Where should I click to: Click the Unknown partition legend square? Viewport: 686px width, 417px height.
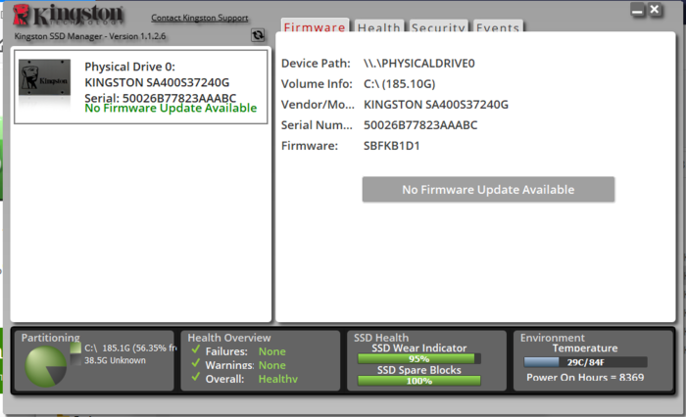click(75, 360)
